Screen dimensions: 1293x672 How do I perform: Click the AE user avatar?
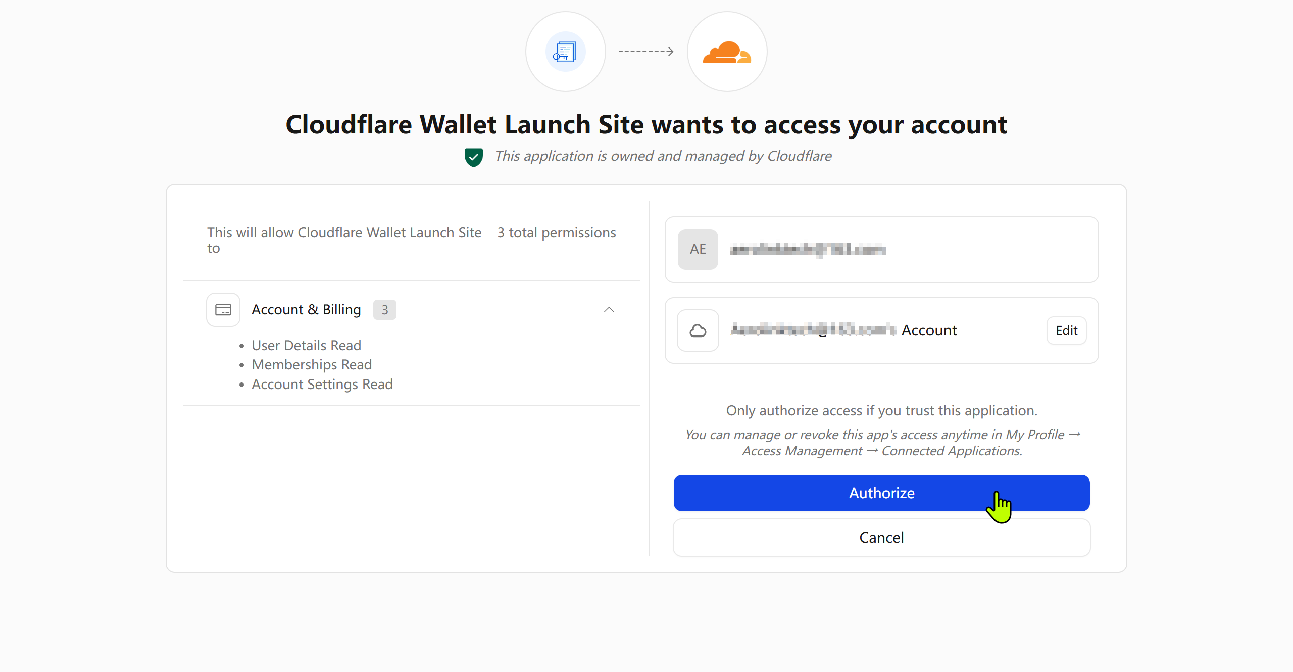pyautogui.click(x=698, y=249)
